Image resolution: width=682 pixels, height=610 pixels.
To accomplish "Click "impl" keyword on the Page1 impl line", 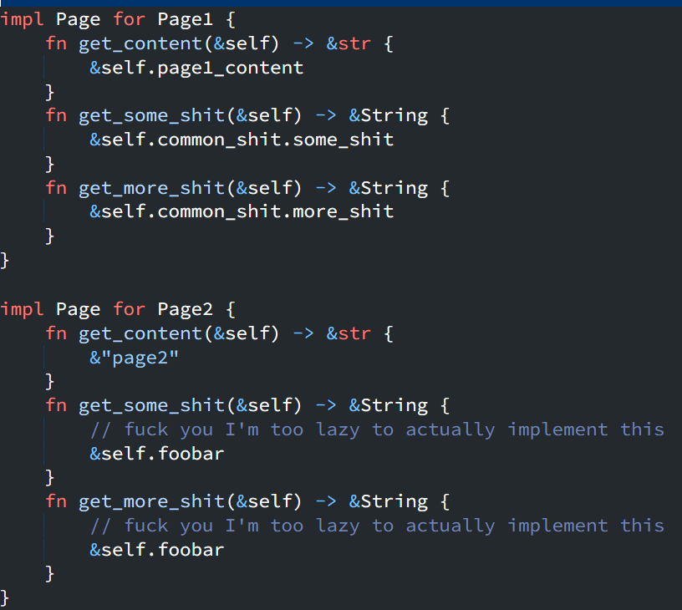I will (22, 19).
